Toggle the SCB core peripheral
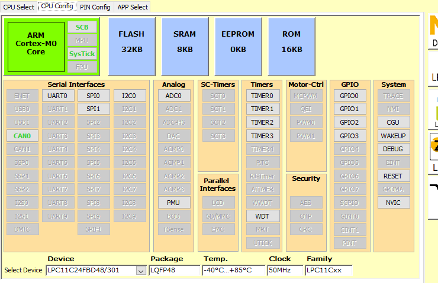Viewport: 438px width, 283px height. [82, 27]
